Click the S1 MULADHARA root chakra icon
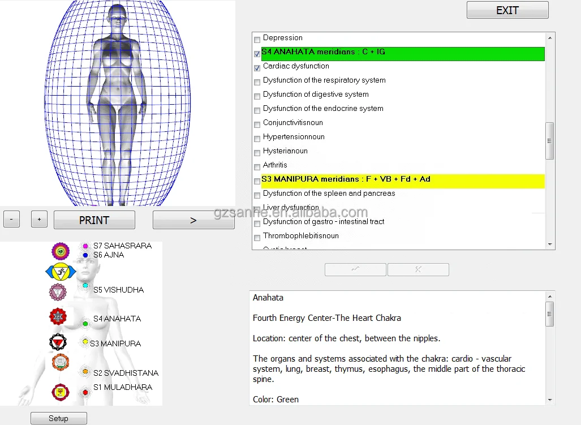This screenshot has width=581, height=425. 60,392
